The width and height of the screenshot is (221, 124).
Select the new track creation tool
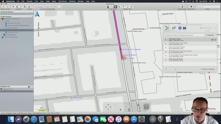point(131,7)
